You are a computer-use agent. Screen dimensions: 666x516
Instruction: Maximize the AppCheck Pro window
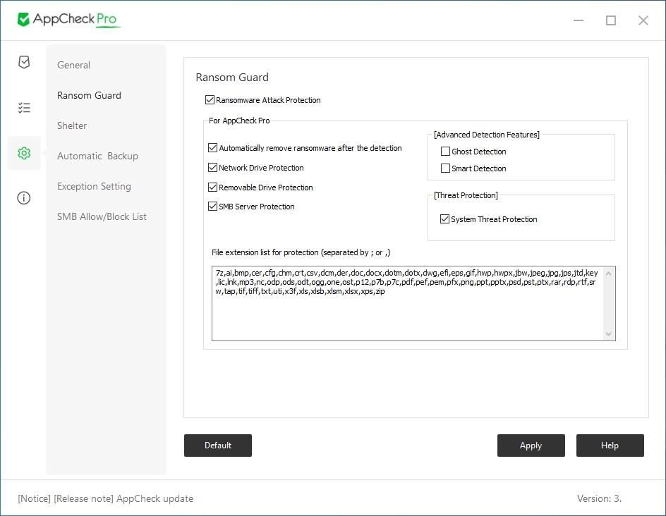pos(610,20)
